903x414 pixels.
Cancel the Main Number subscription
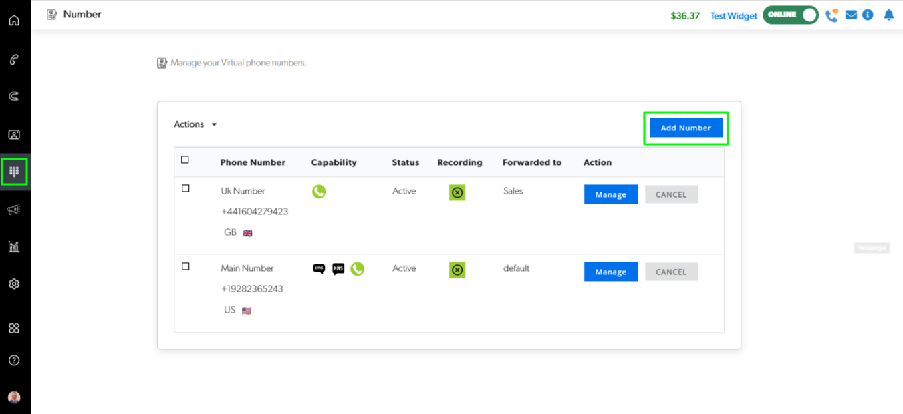pos(671,272)
